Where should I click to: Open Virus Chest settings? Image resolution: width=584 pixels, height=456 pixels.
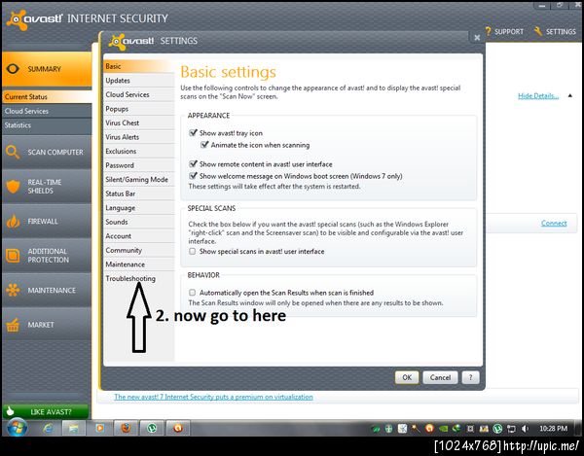[138, 123]
